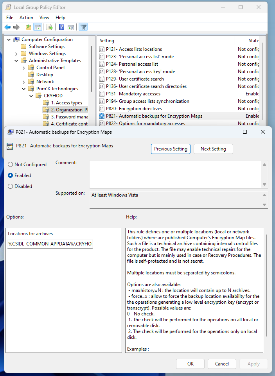The width and height of the screenshot is (275, 376).
Task: Open the View menu
Action: pos(44,18)
